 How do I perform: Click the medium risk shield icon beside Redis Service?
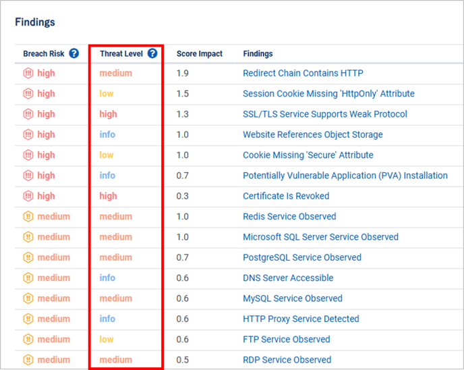click(x=28, y=217)
